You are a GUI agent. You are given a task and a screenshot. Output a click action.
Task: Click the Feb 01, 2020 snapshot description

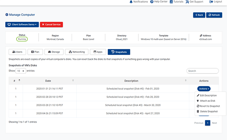click(133, 89)
